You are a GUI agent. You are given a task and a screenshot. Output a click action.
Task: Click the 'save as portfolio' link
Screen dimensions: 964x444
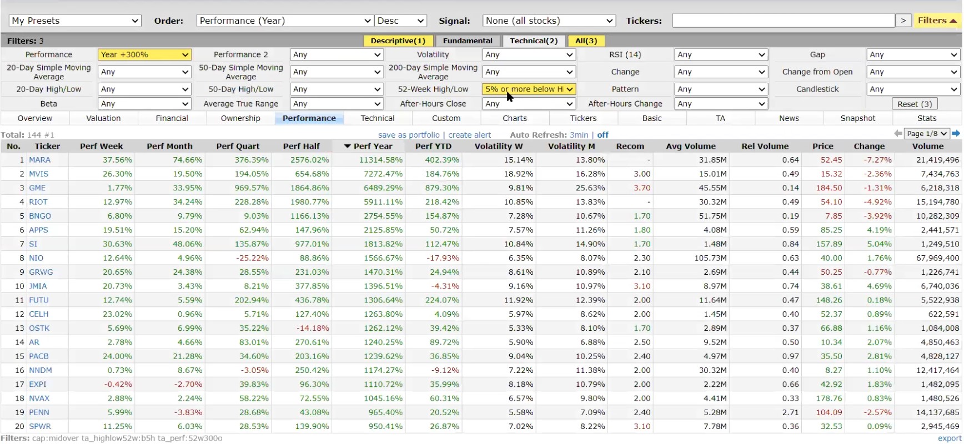pyautogui.click(x=409, y=134)
